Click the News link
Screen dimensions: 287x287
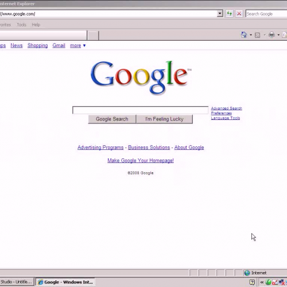(17, 45)
